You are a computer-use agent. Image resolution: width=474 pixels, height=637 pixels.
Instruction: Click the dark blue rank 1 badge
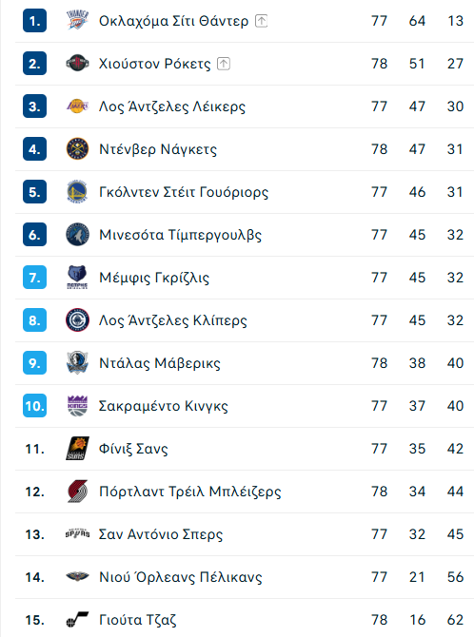[34, 21]
